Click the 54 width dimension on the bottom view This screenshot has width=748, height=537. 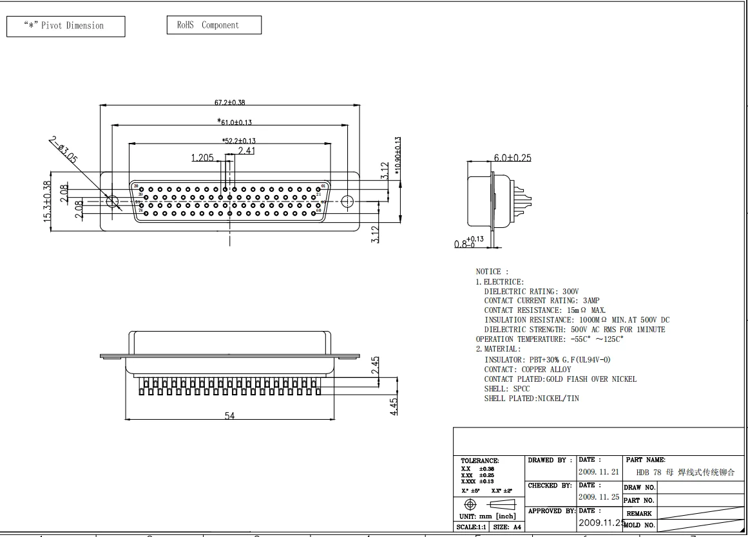(x=229, y=416)
